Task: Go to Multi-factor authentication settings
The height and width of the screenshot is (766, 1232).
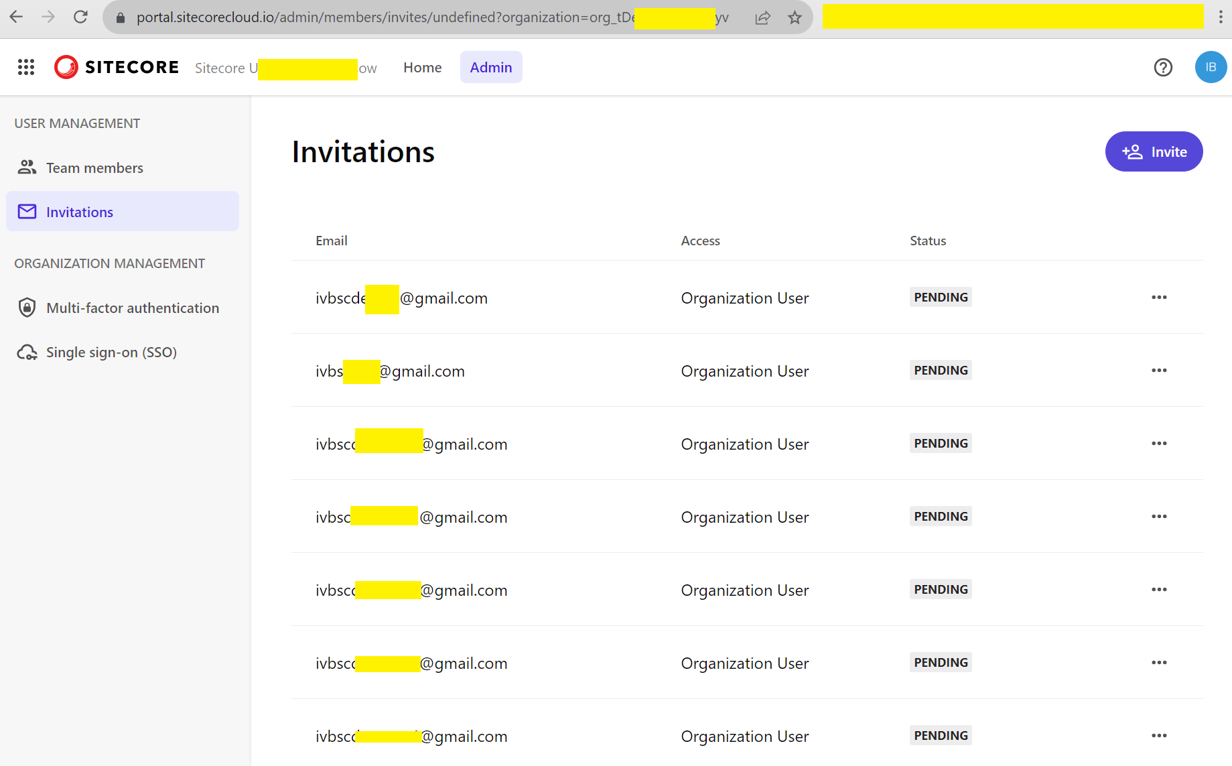Action: [x=132, y=308]
